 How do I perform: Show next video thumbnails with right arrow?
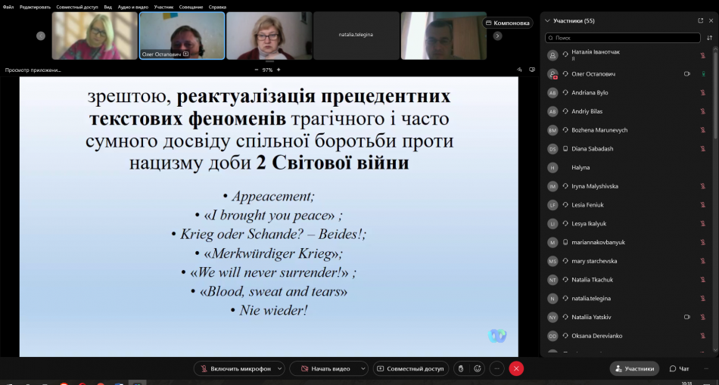tap(497, 36)
